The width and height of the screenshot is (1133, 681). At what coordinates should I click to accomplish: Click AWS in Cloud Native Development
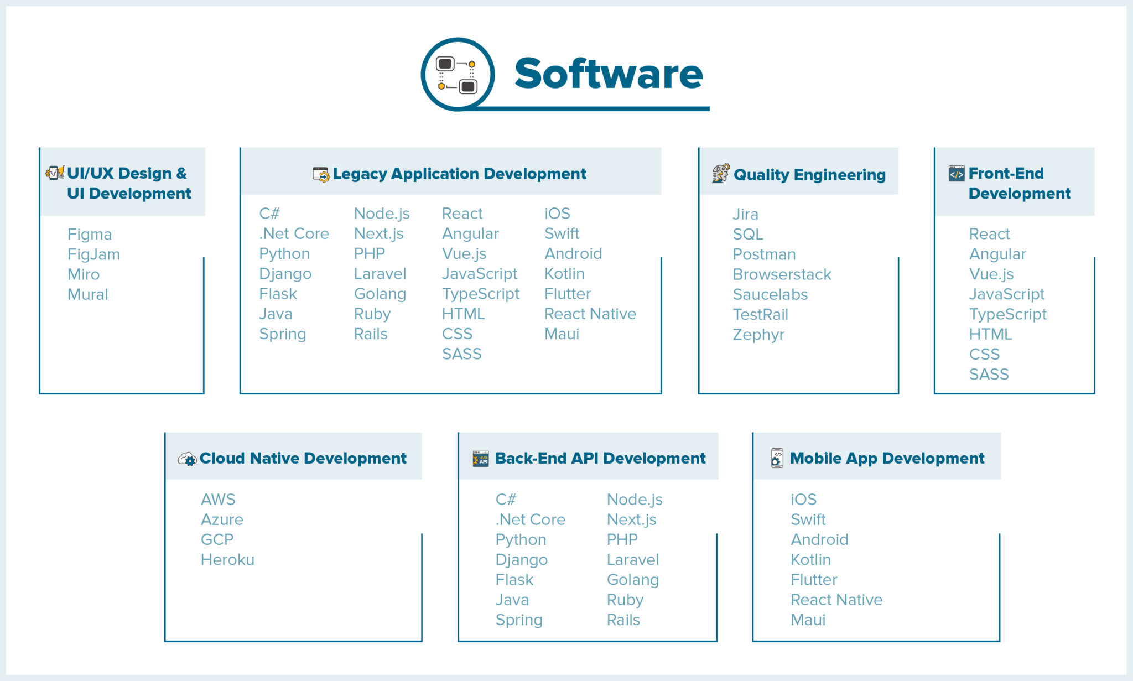click(x=218, y=500)
